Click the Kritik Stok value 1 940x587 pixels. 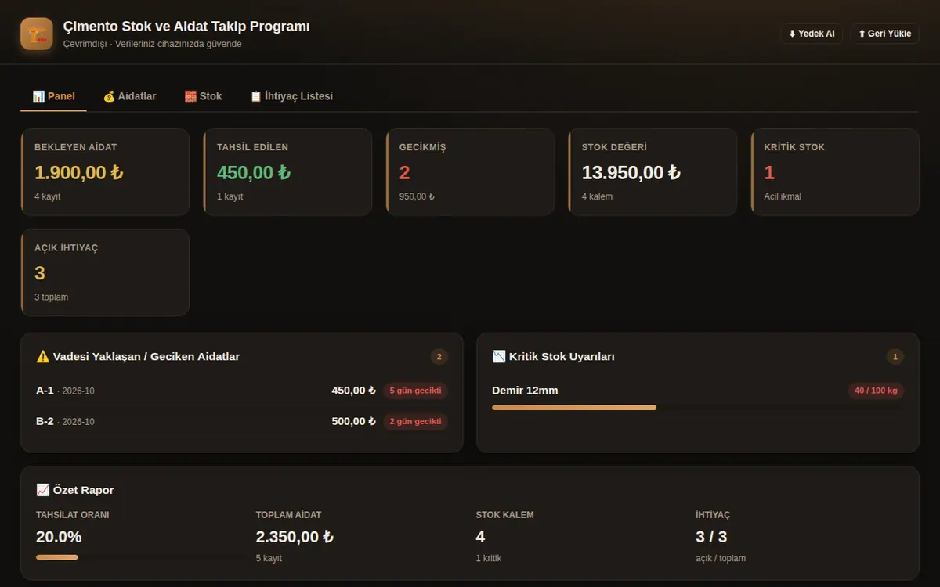[769, 173]
